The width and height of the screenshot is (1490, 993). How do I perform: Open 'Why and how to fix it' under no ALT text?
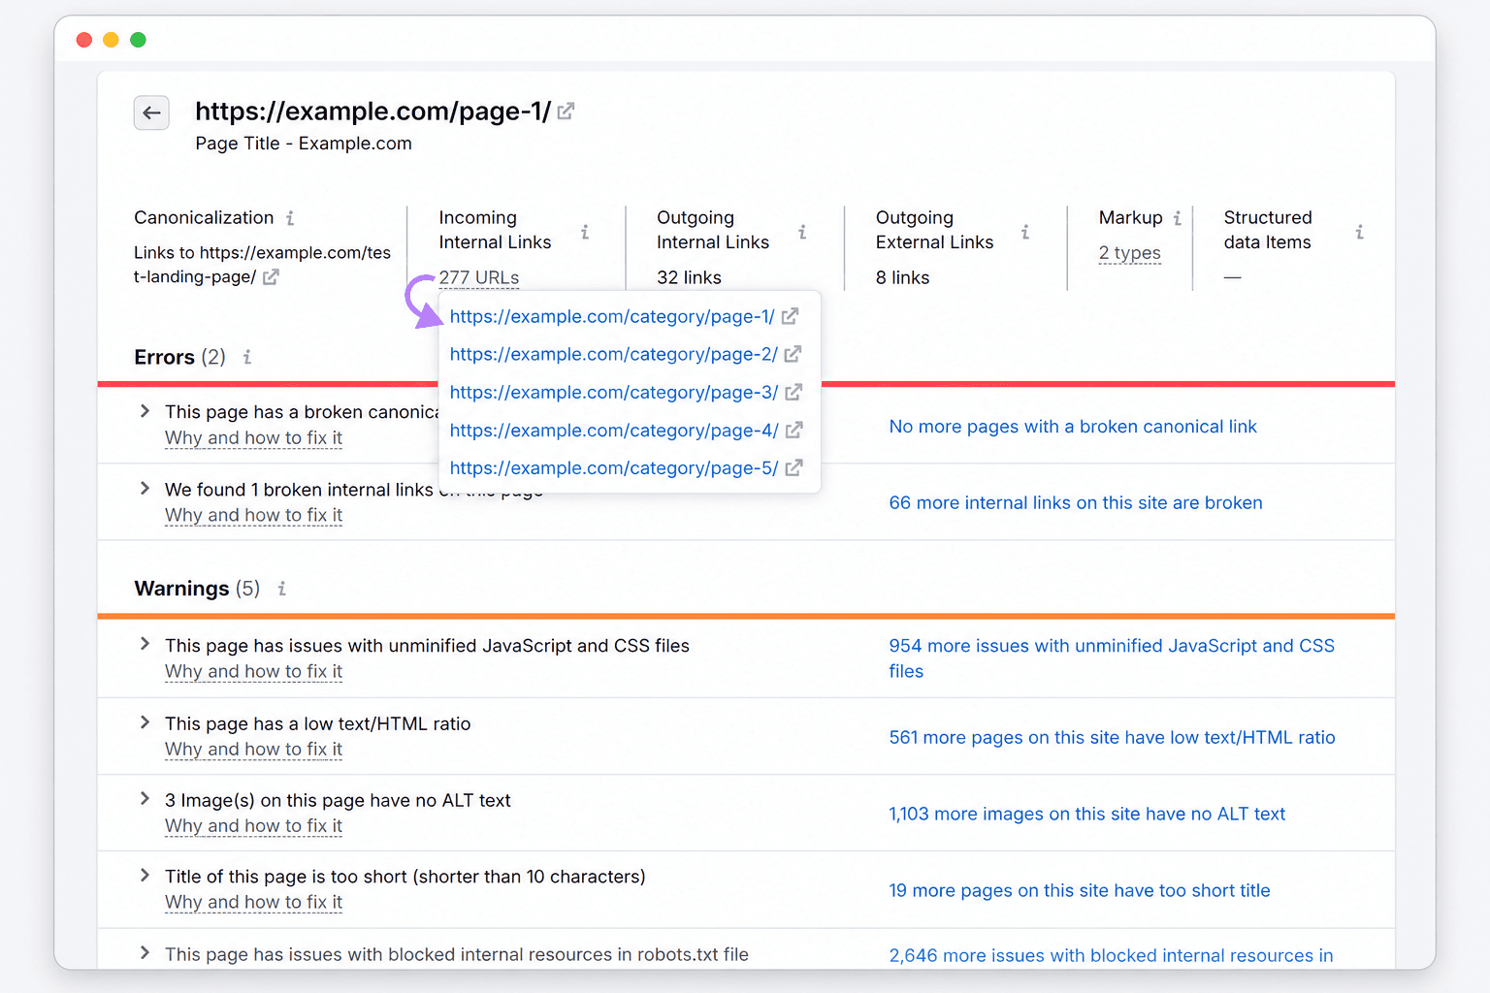point(253,825)
